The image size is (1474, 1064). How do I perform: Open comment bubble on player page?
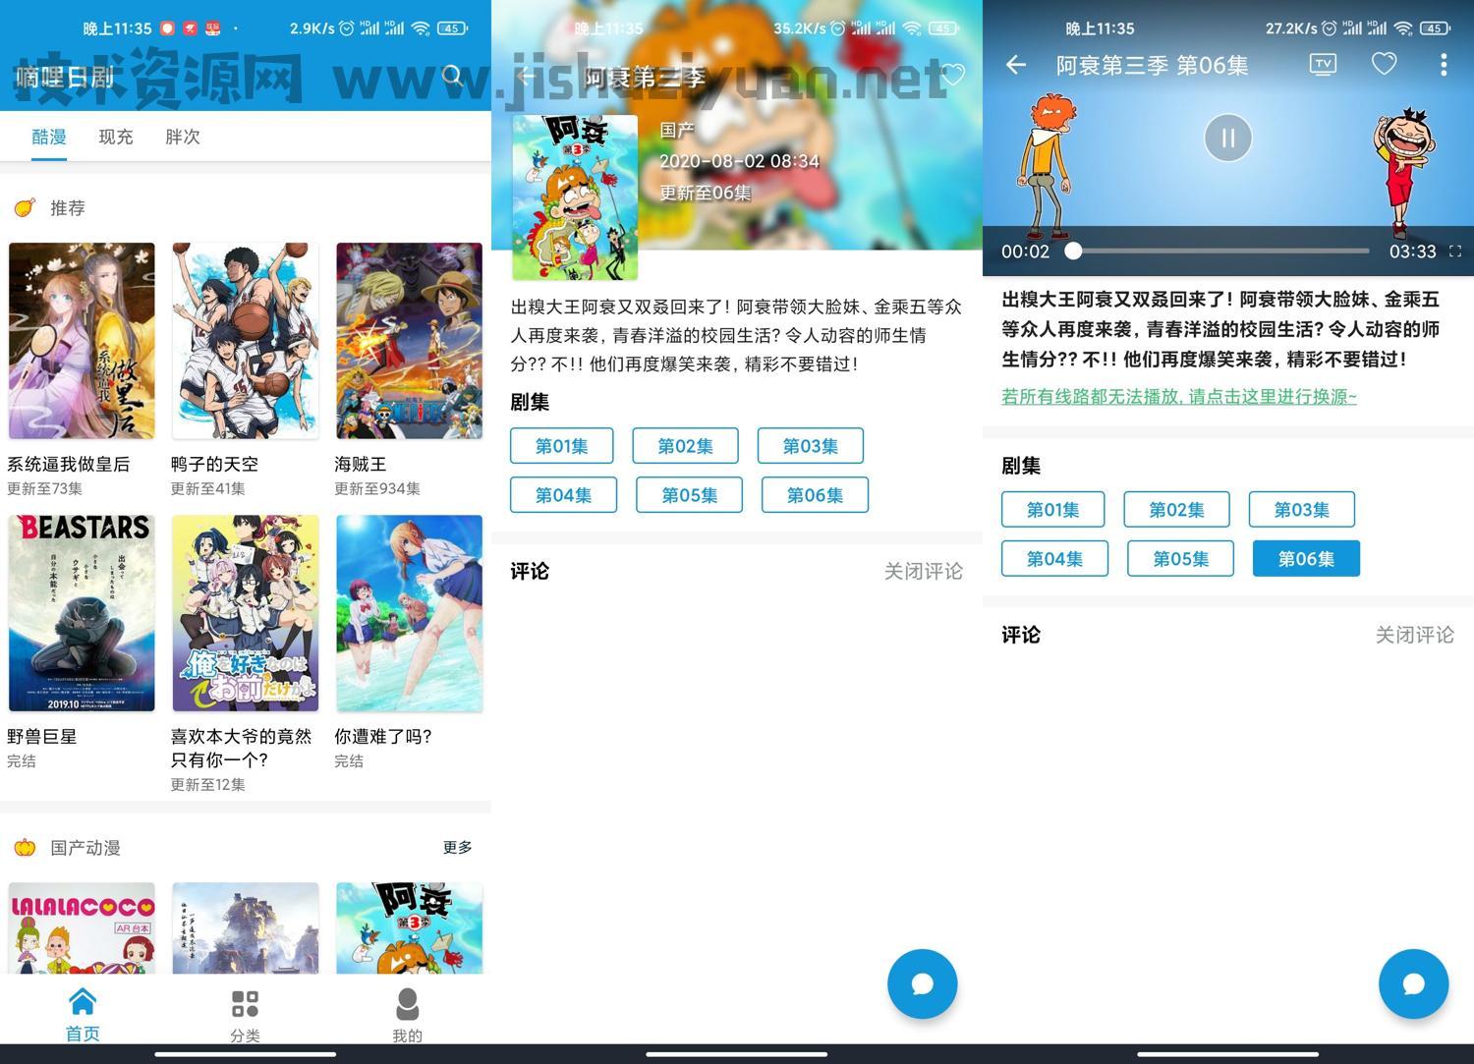pos(1413,983)
